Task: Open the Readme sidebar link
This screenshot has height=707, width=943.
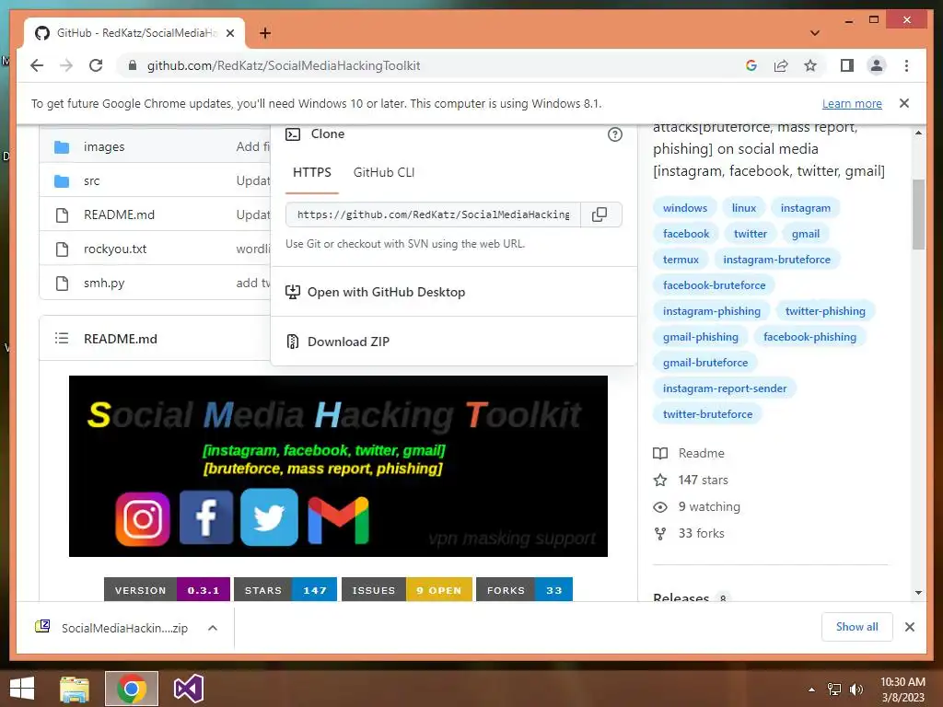Action: 689,453
